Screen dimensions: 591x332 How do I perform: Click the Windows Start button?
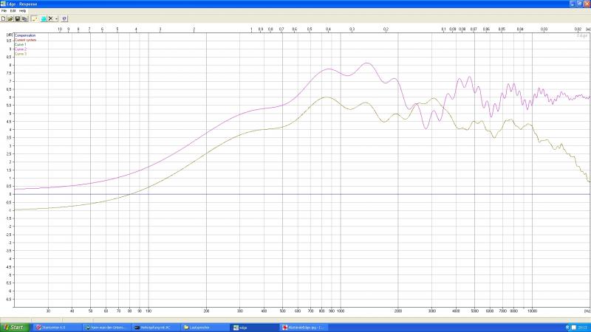pos(15,327)
